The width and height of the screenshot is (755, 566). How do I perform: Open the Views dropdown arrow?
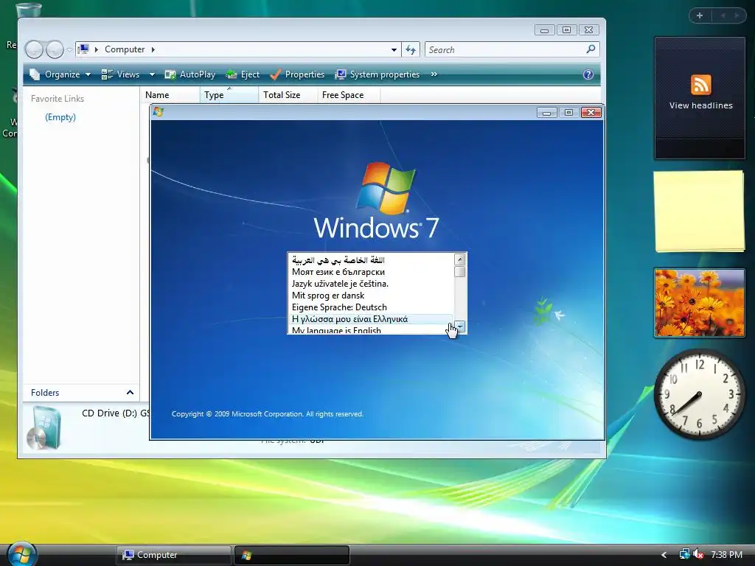152,74
